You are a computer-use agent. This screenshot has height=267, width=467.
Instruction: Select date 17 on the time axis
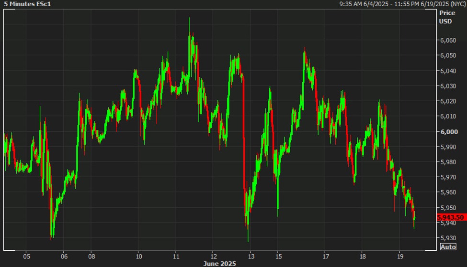[325, 256]
